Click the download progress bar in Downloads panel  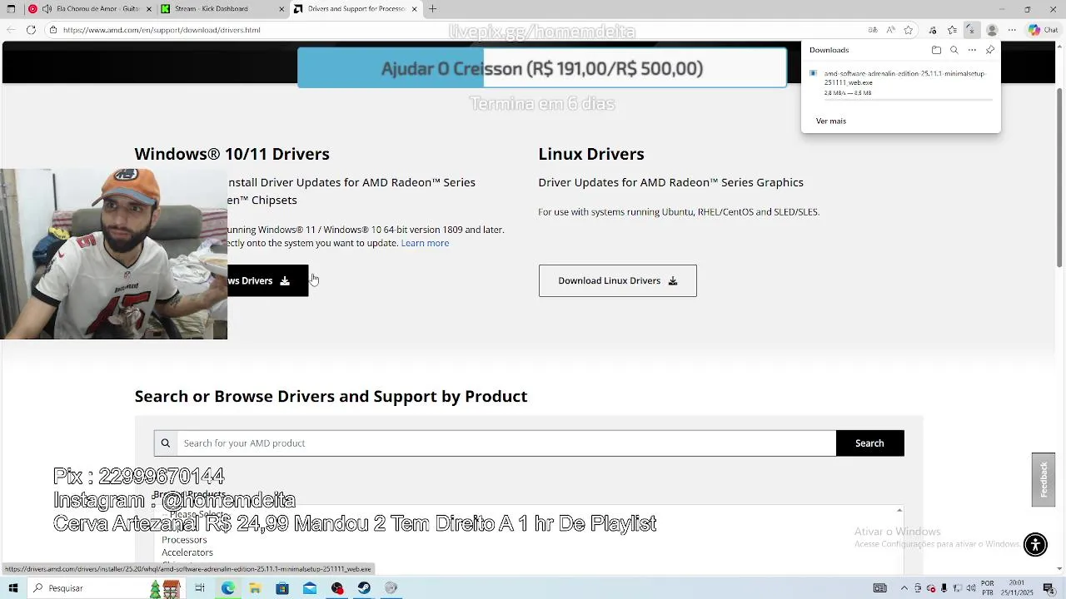click(908, 99)
